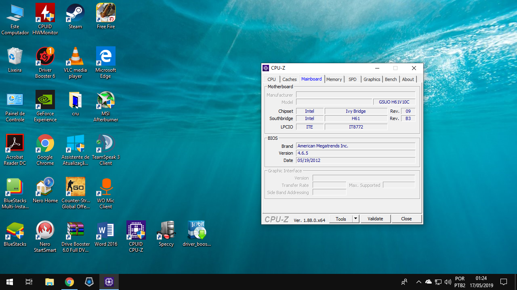The image size is (517, 290).
Task: Select the GSUO H61V10C model field
Action: pyautogui.click(x=394, y=102)
